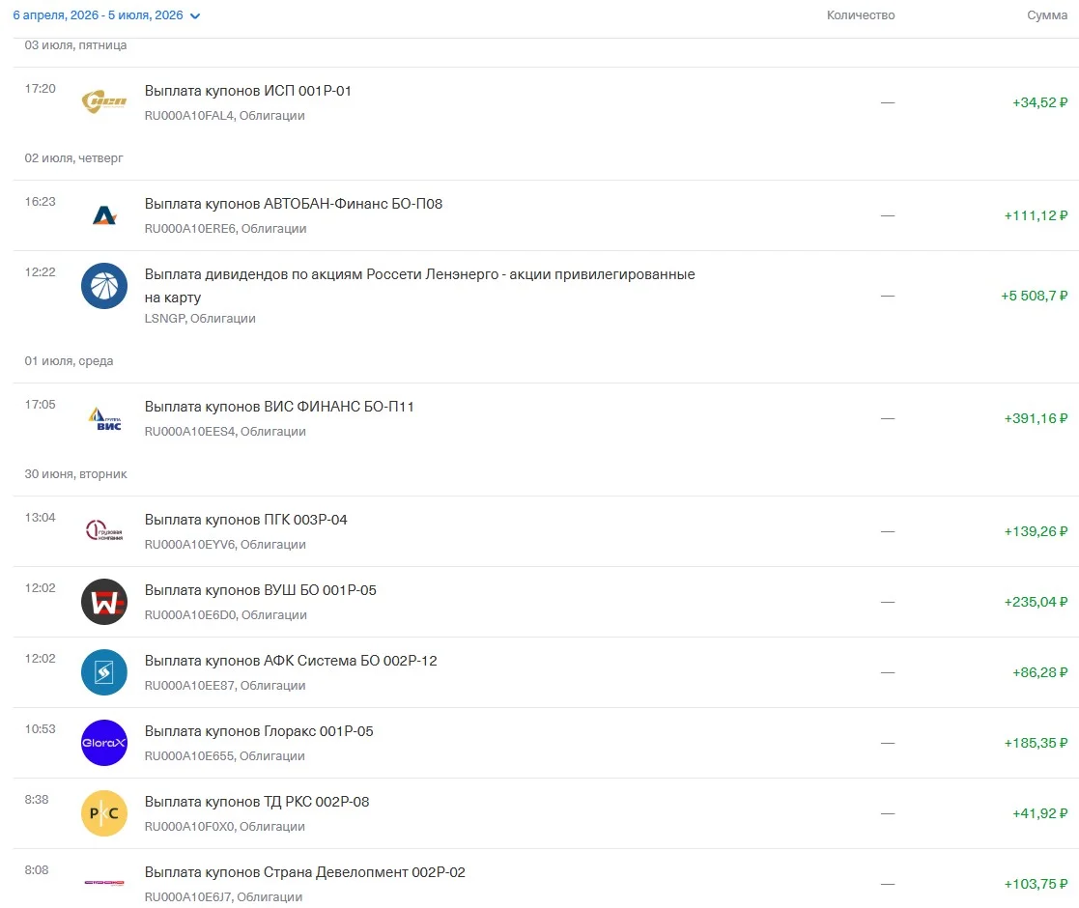Click the ПГК issuer logo
The image size is (1079, 908).
coord(104,531)
